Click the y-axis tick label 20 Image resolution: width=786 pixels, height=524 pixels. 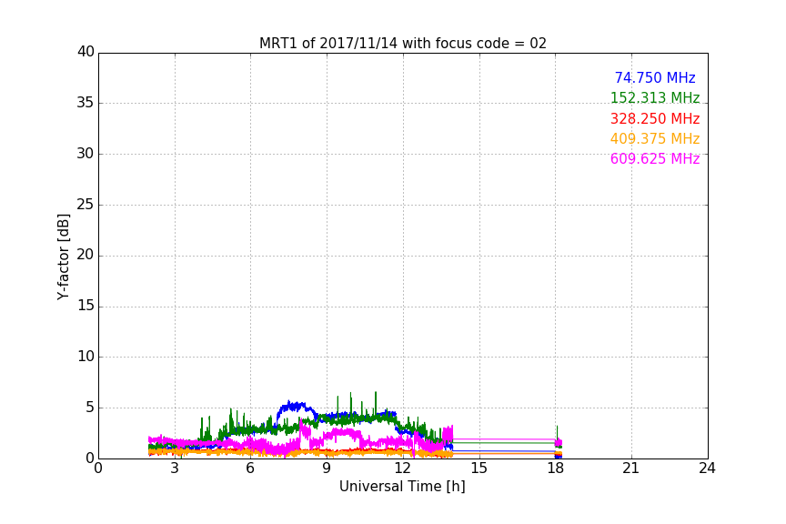point(86,256)
